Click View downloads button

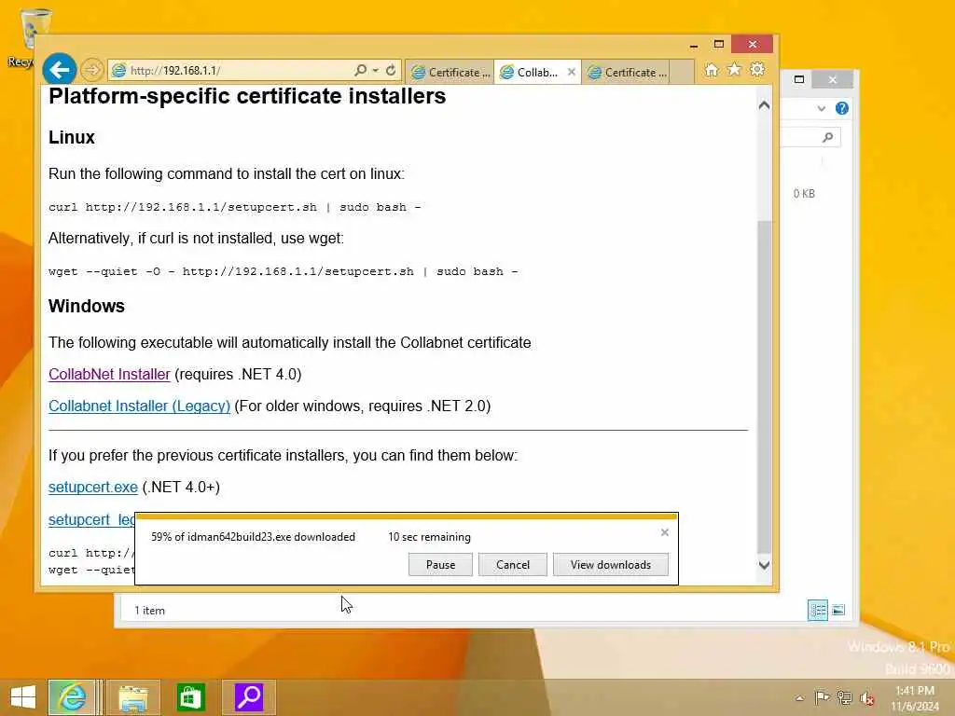[x=610, y=564]
